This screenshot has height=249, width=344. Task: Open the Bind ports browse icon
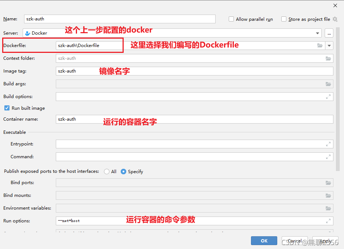329,183
